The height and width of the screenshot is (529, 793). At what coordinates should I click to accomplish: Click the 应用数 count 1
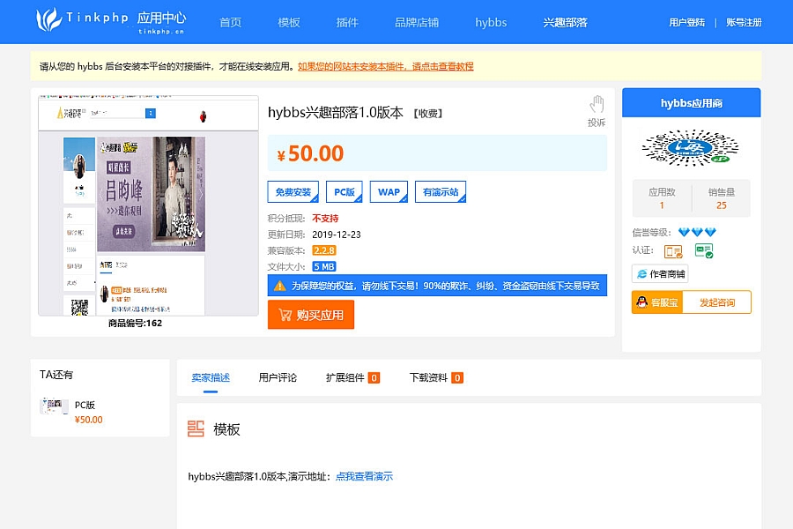tap(662, 205)
